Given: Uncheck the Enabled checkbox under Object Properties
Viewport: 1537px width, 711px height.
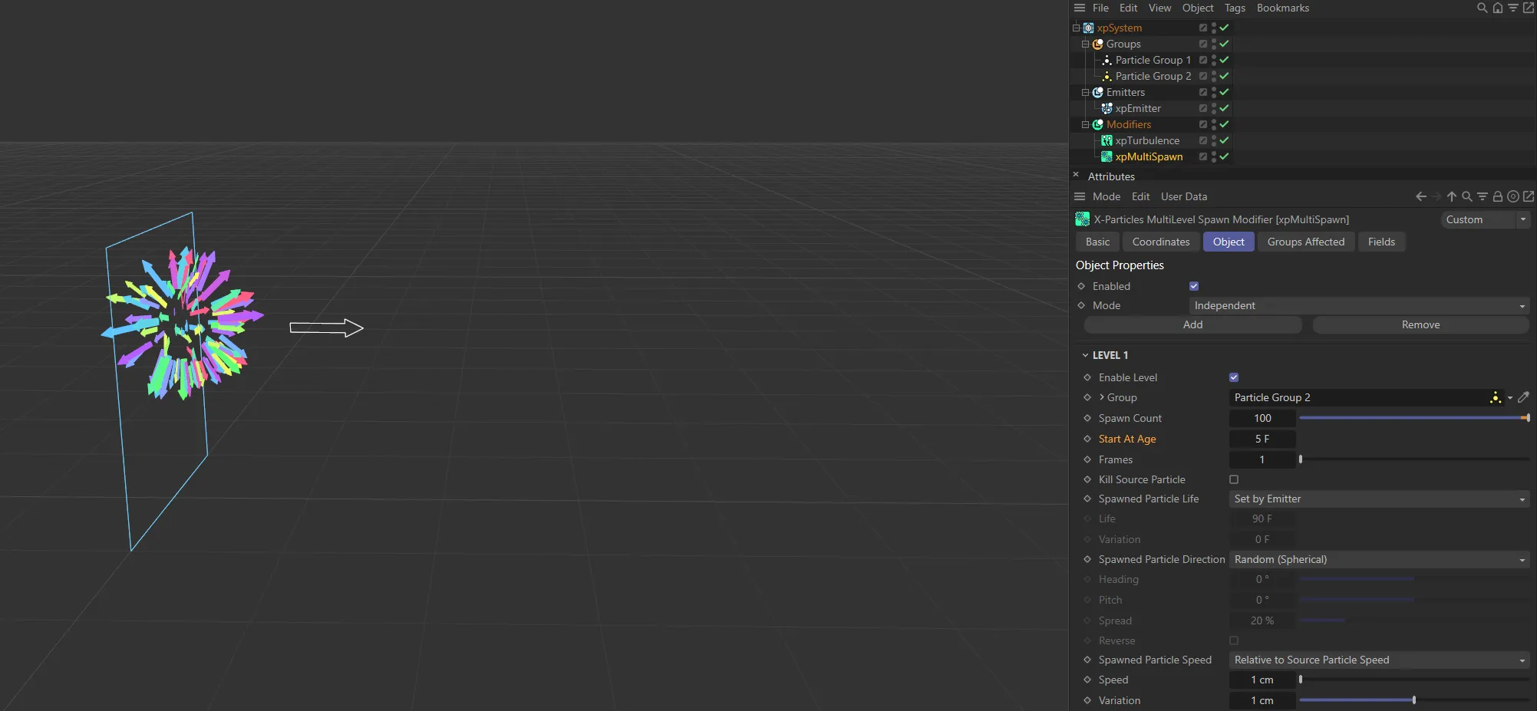Looking at the screenshot, I should 1194,285.
